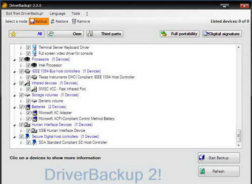Click the Human Interface Devices category icon
Image resolution: width=252 pixels, height=184 pixels.
click(x=27, y=125)
